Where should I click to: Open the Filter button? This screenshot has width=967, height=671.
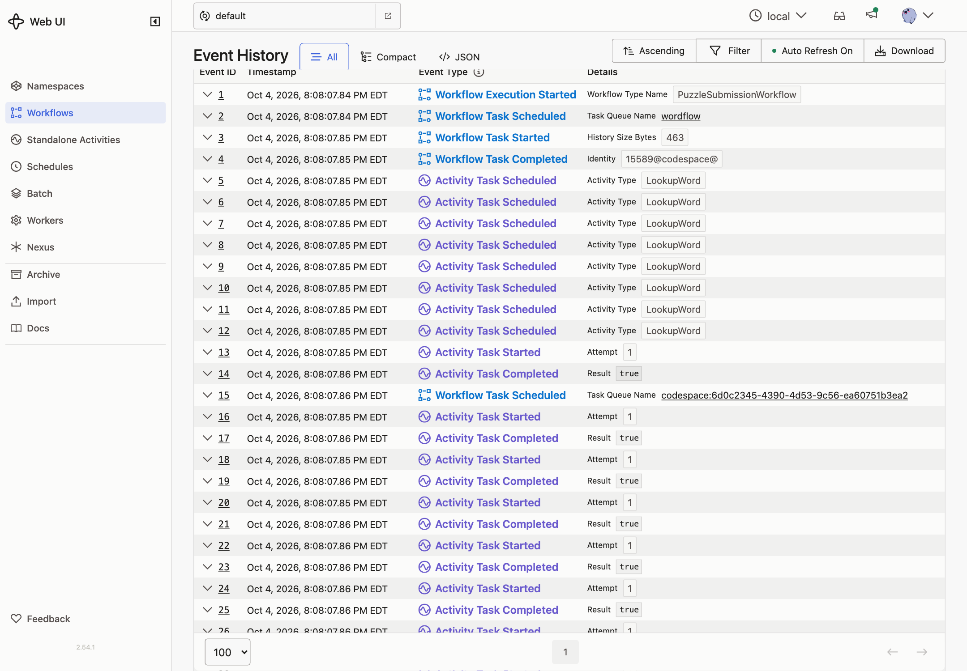729,51
